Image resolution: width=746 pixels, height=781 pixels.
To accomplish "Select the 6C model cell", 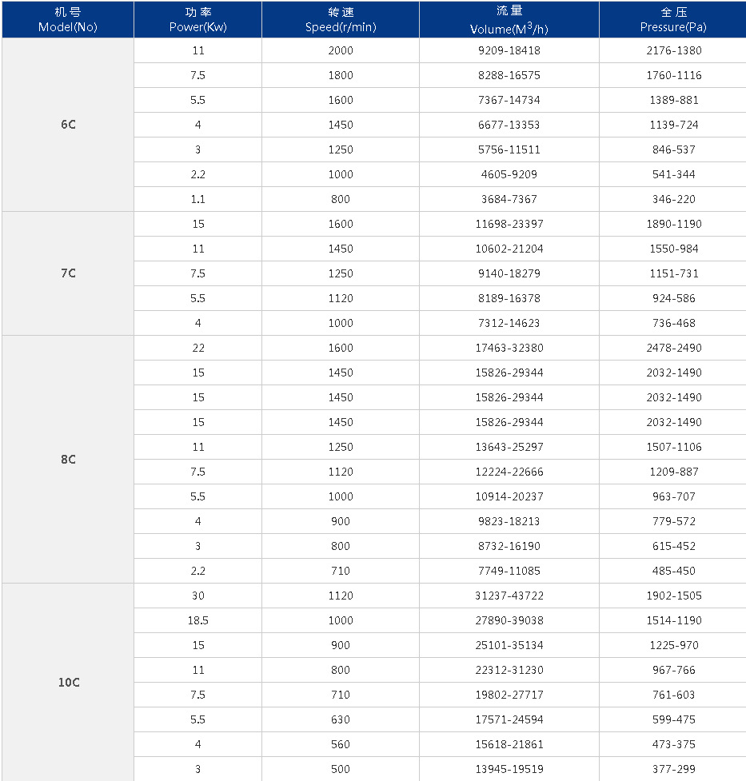I will [x=68, y=125].
